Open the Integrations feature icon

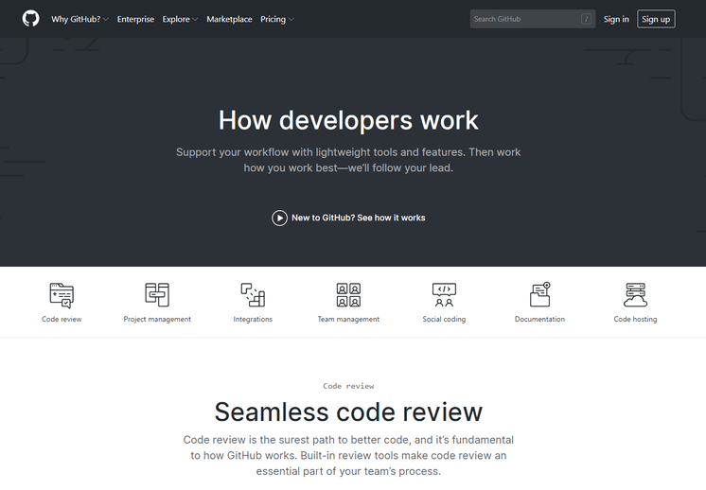point(253,295)
